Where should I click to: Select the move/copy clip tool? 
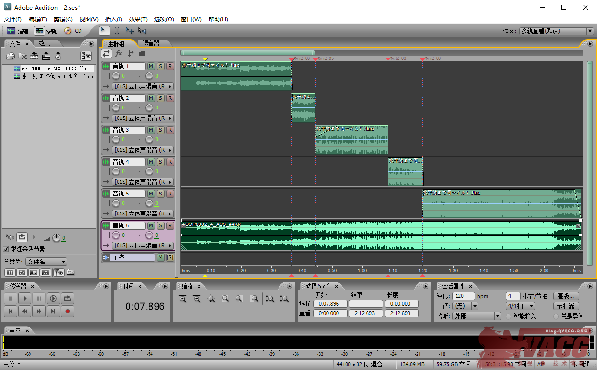coord(129,30)
